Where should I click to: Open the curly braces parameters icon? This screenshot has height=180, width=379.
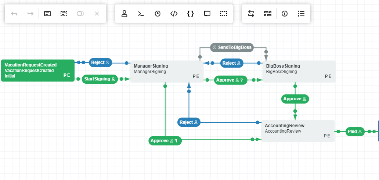tap(191, 14)
